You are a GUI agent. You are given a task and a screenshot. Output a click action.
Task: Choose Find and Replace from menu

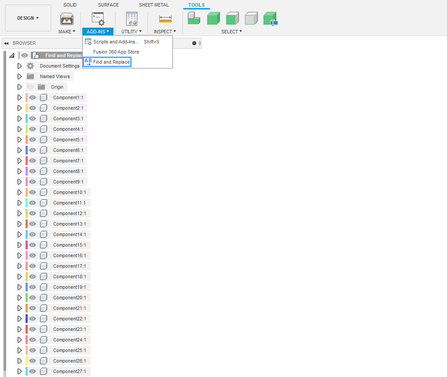[111, 62]
